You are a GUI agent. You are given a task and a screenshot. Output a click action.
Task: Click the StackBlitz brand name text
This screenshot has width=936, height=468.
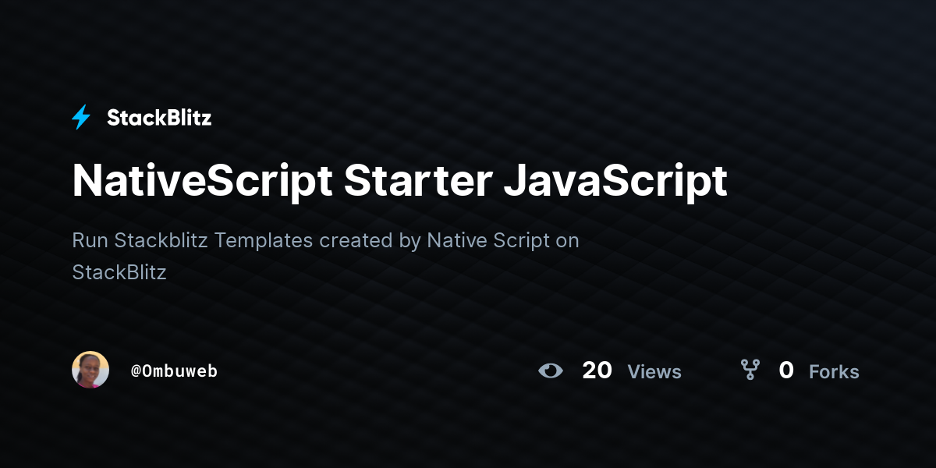(160, 117)
